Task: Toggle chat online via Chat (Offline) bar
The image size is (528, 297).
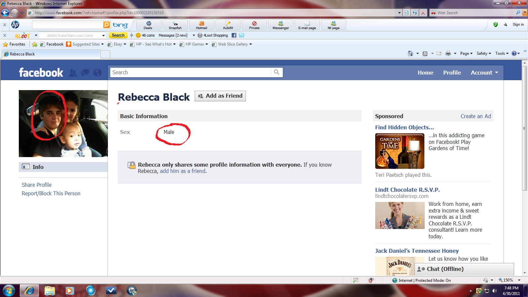Action: click(445, 269)
